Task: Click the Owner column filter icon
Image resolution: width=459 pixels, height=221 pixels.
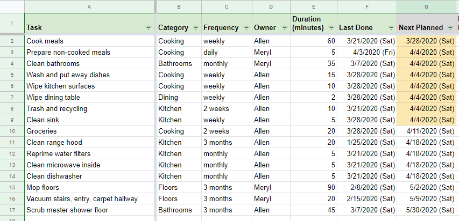Action: tap(284, 27)
